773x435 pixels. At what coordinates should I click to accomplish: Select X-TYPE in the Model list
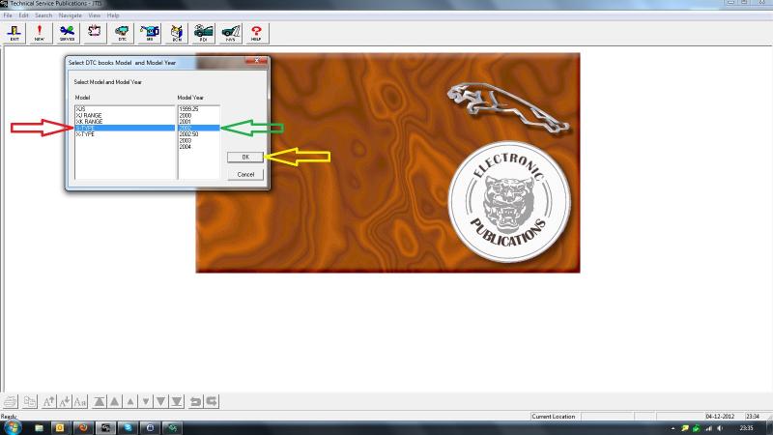(85, 134)
